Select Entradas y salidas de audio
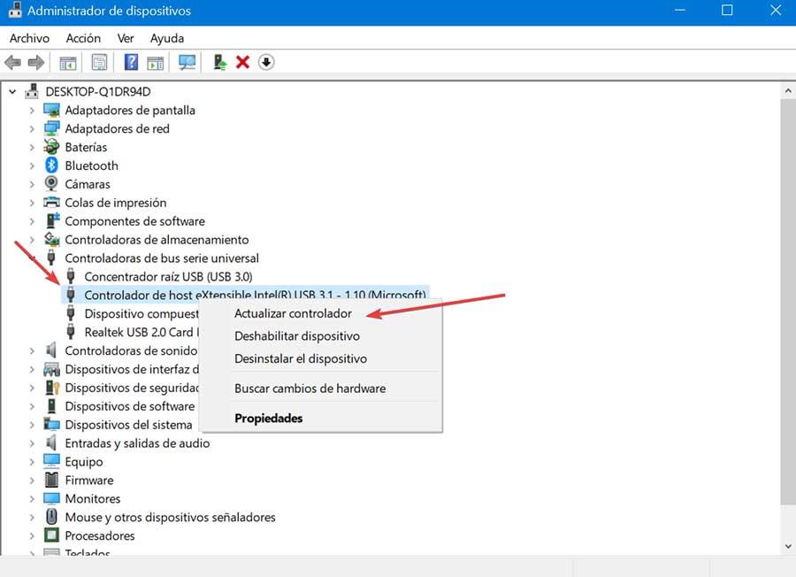796x577 pixels. [137, 442]
